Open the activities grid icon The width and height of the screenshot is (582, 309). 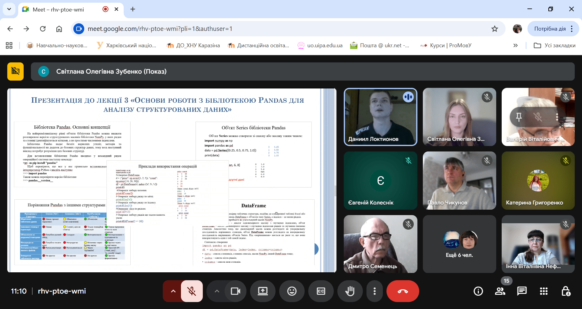[x=544, y=291]
